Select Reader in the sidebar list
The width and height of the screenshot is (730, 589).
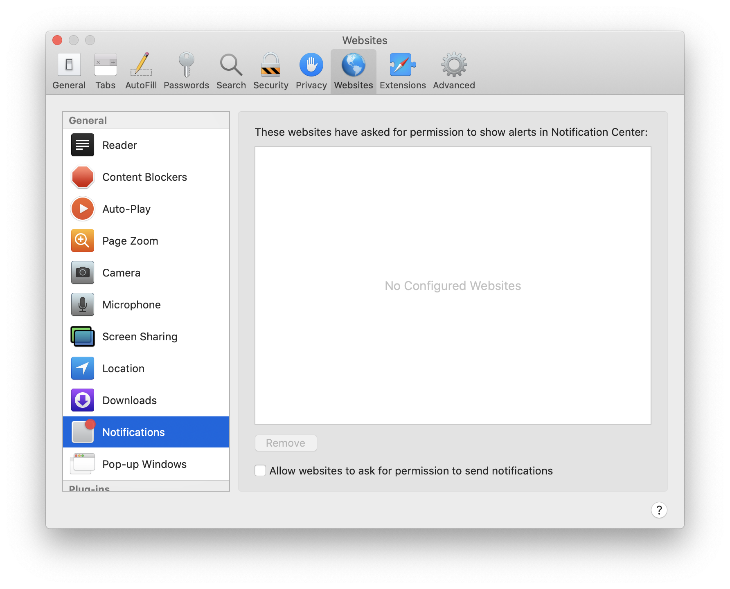pos(146,145)
